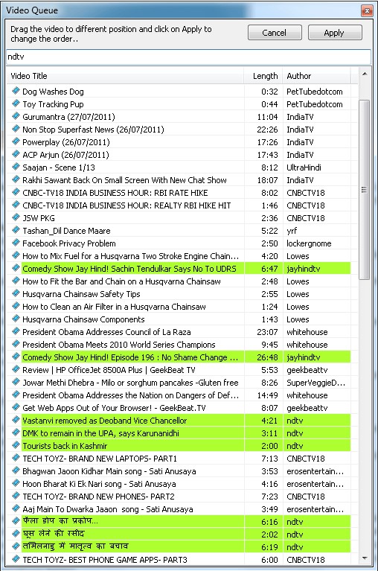Viewport: 378px width, 571px height.
Task: Click the icon beside ACP Arjun (26/07/2011)
Action: click(x=16, y=154)
